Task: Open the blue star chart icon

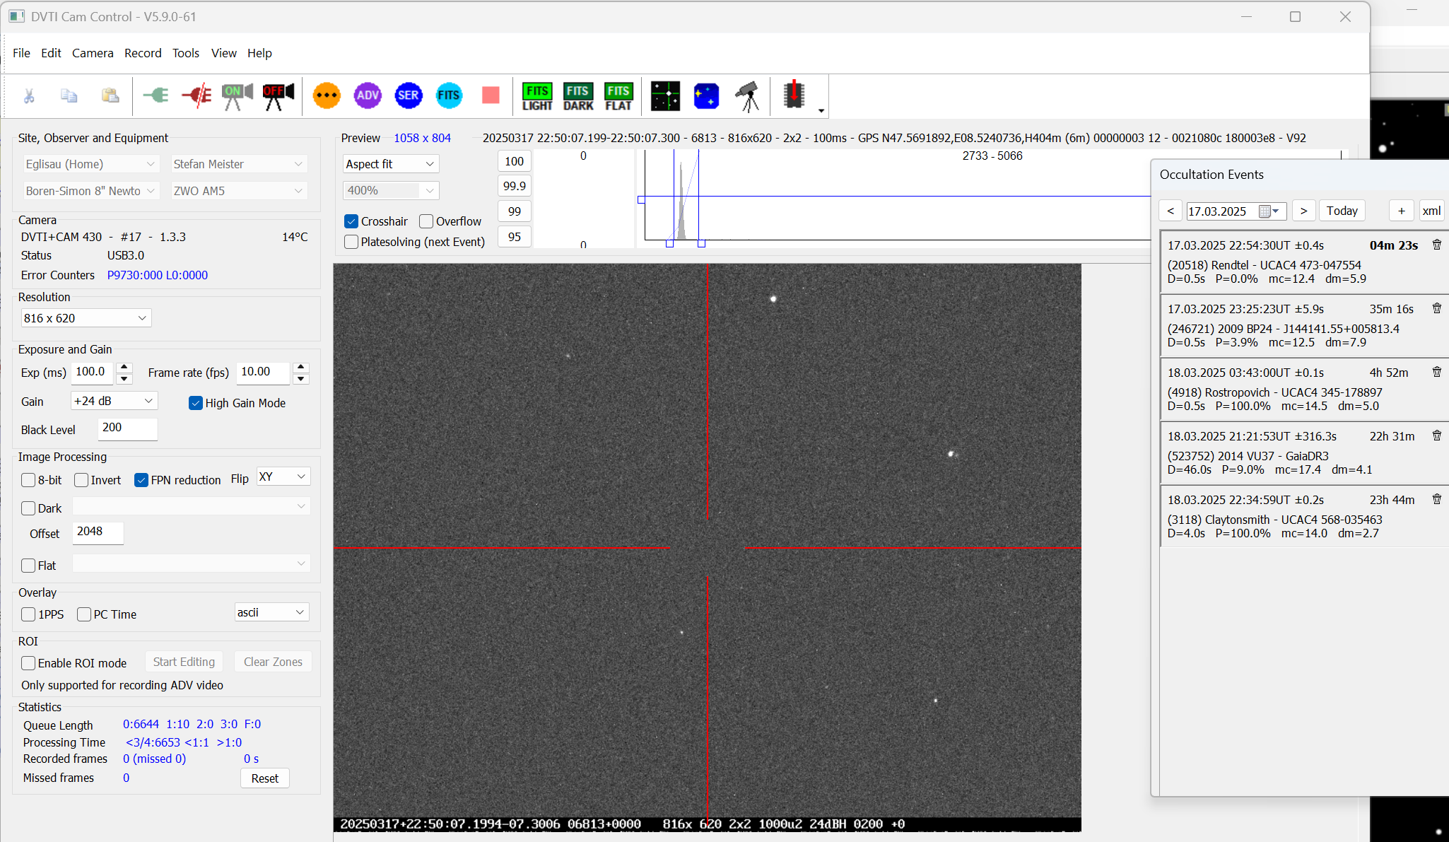Action: [706, 96]
